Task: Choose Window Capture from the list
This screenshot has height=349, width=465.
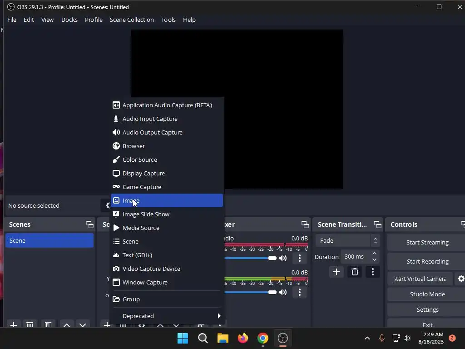Action: pyautogui.click(x=167, y=283)
